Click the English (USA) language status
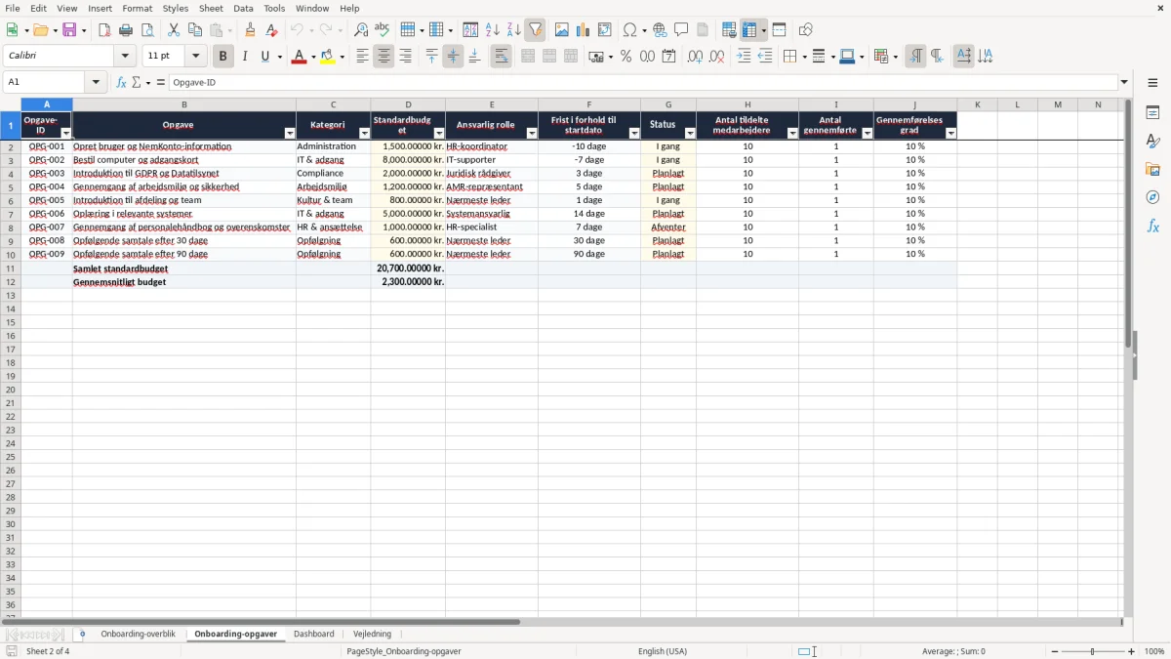 click(x=663, y=651)
